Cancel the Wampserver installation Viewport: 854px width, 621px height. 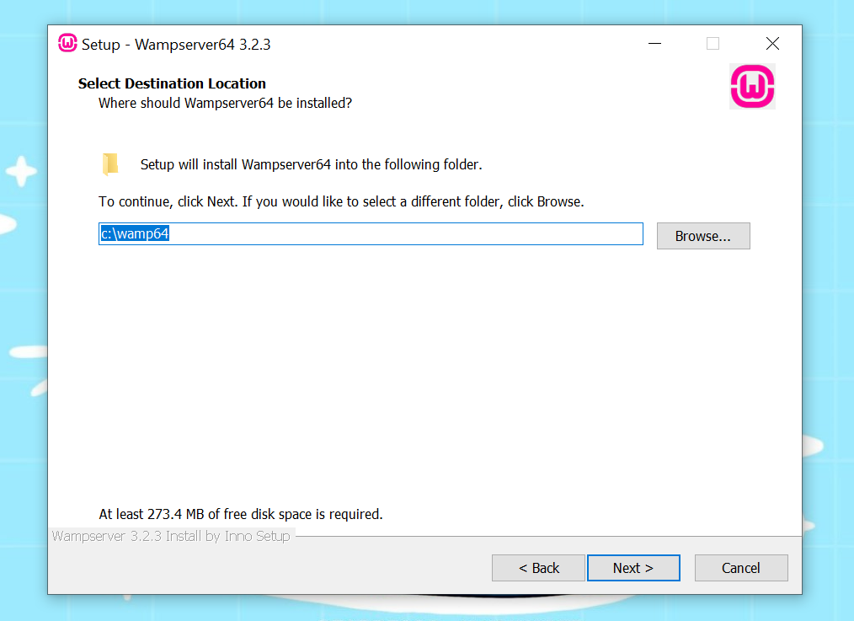[x=740, y=568]
